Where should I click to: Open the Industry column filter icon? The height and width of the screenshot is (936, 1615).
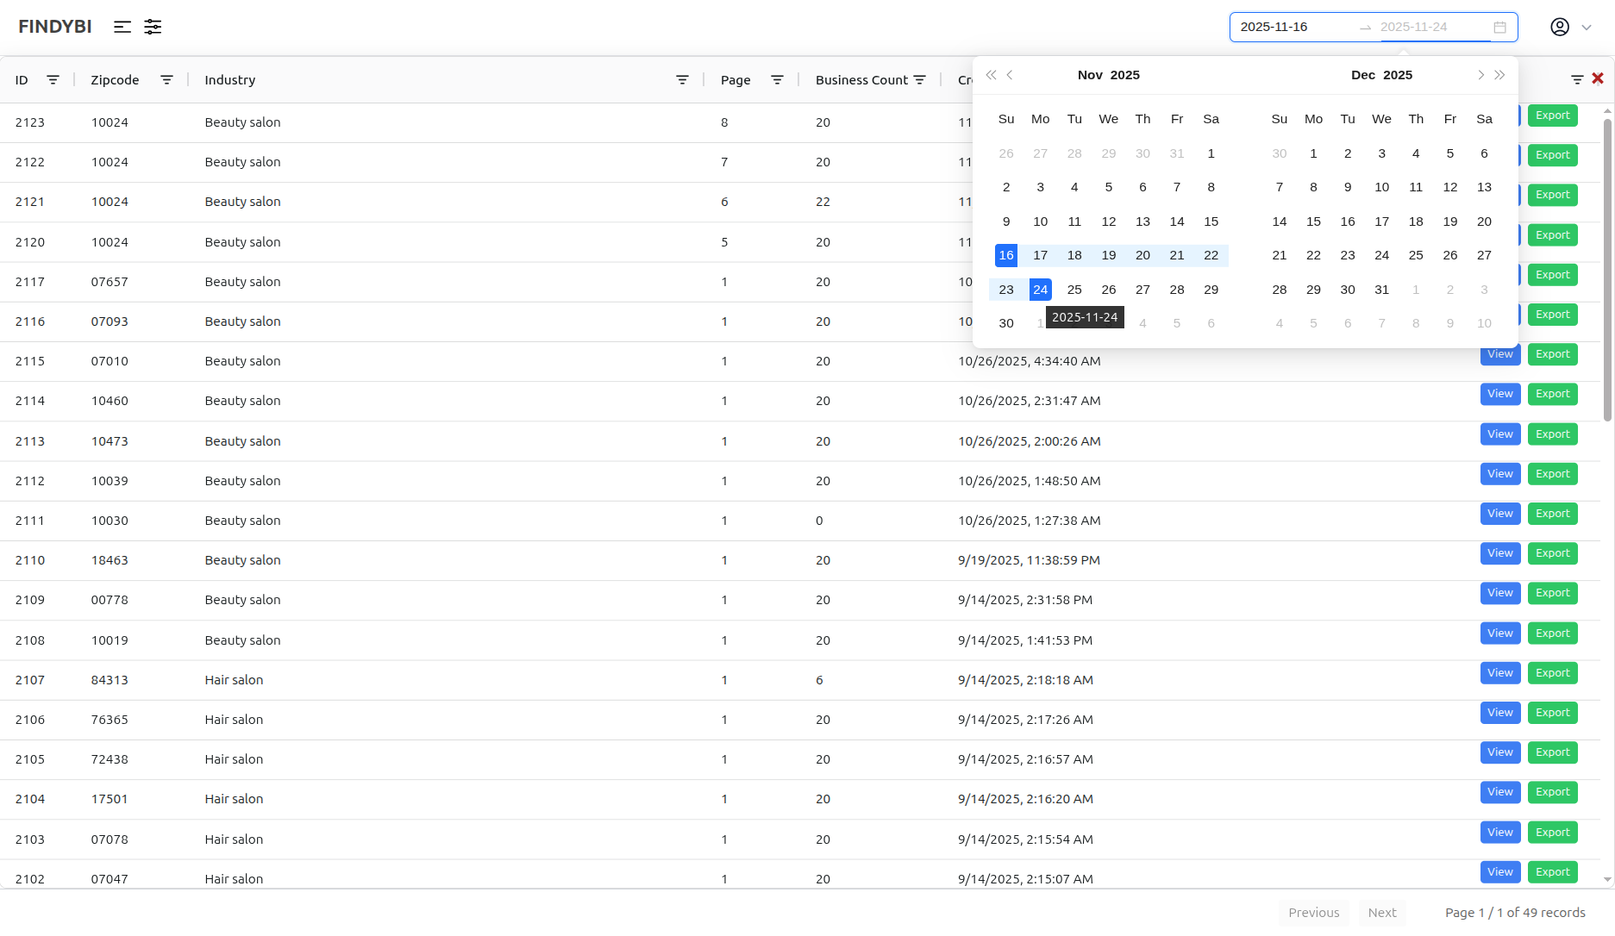pos(682,79)
